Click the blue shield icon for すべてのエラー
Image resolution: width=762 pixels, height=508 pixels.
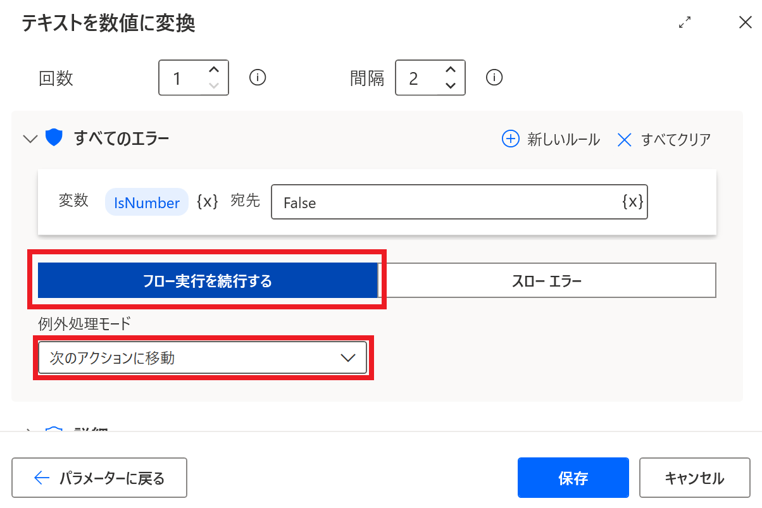click(x=54, y=138)
